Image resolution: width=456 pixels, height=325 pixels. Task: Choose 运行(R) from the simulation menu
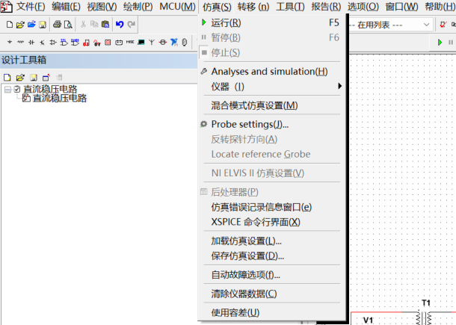click(271, 22)
